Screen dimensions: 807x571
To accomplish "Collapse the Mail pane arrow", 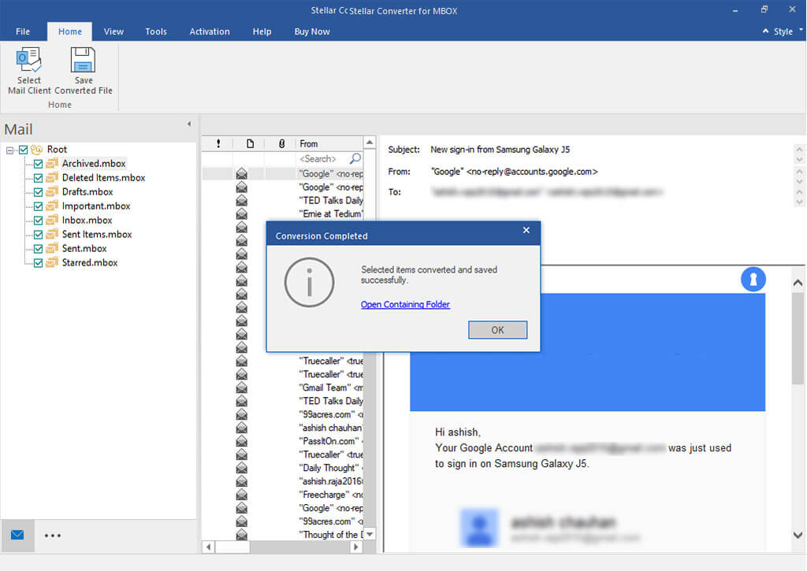I will click(188, 124).
